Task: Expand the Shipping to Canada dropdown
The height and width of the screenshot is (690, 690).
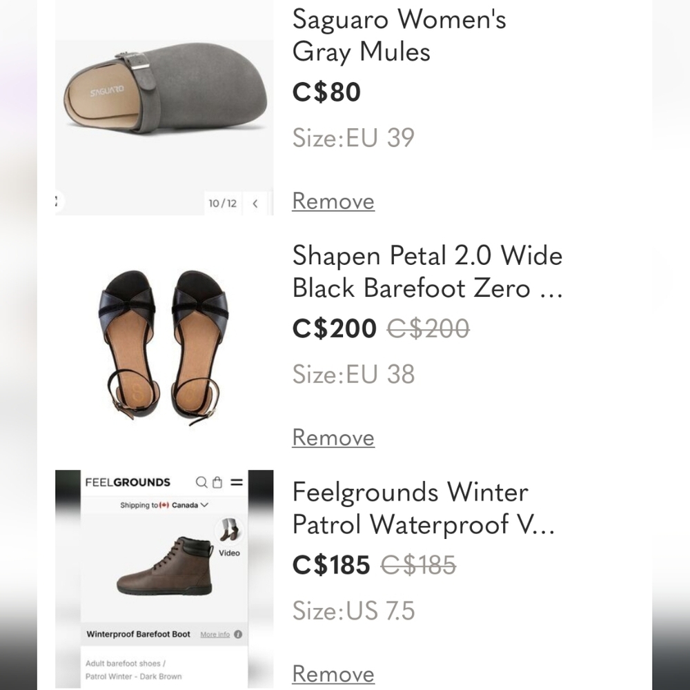Action: coord(164,505)
